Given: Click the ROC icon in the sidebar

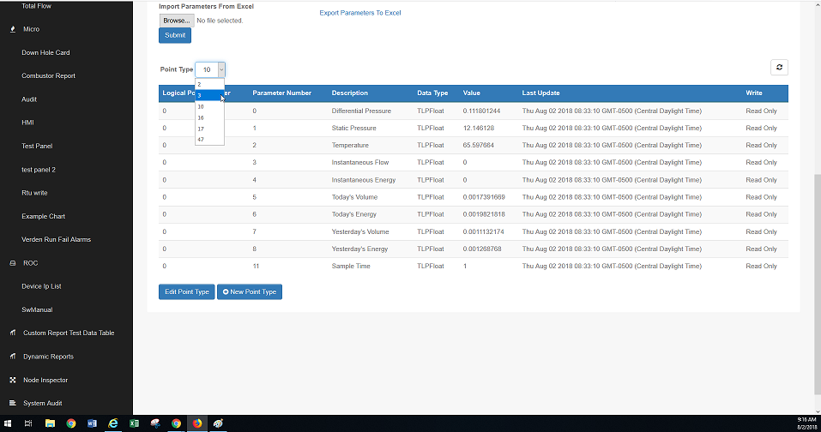Looking at the screenshot, I should 13,263.
